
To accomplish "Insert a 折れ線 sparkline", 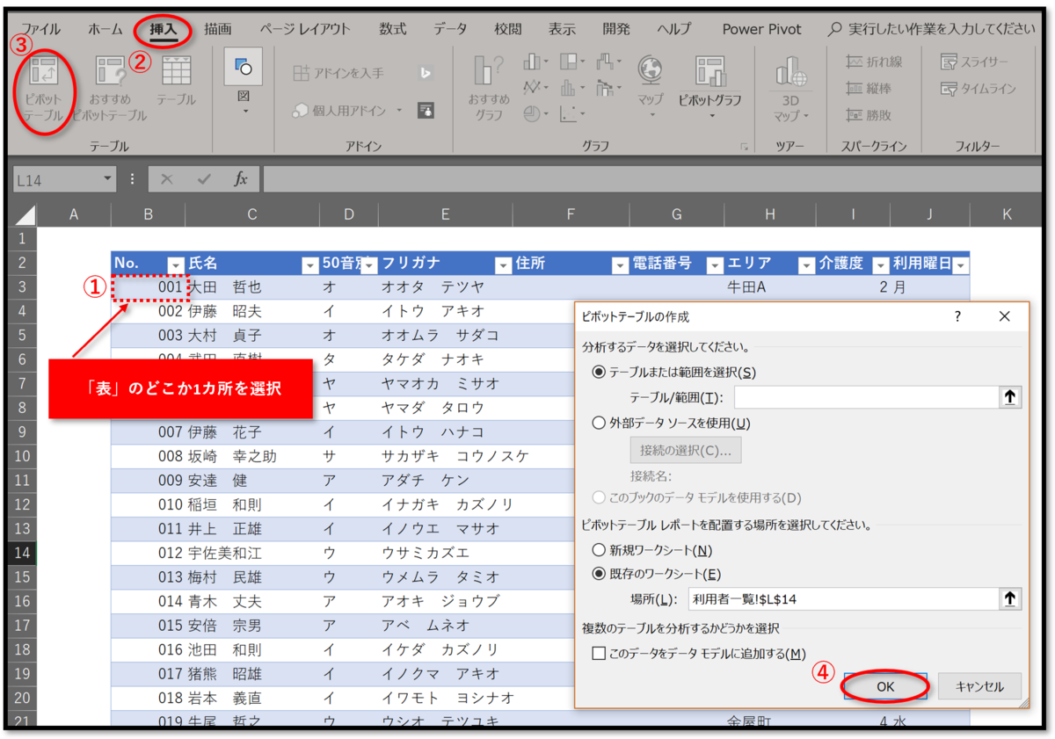I will coord(875,60).
